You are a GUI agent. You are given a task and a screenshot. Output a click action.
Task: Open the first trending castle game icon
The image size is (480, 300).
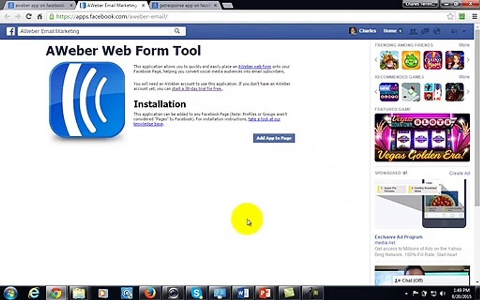coord(389,60)
